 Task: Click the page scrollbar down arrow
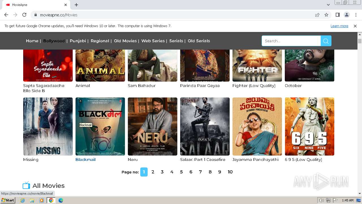pyautogui.click(x=360, y=194)
